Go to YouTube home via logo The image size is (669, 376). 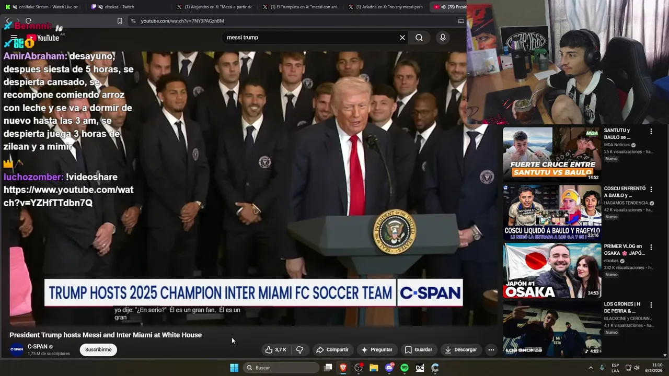click(43, 38)
